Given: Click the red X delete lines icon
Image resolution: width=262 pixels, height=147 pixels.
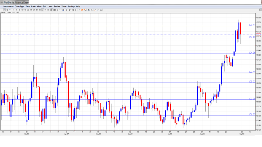Looking at the screenshot, I should [x=82, y=10].
